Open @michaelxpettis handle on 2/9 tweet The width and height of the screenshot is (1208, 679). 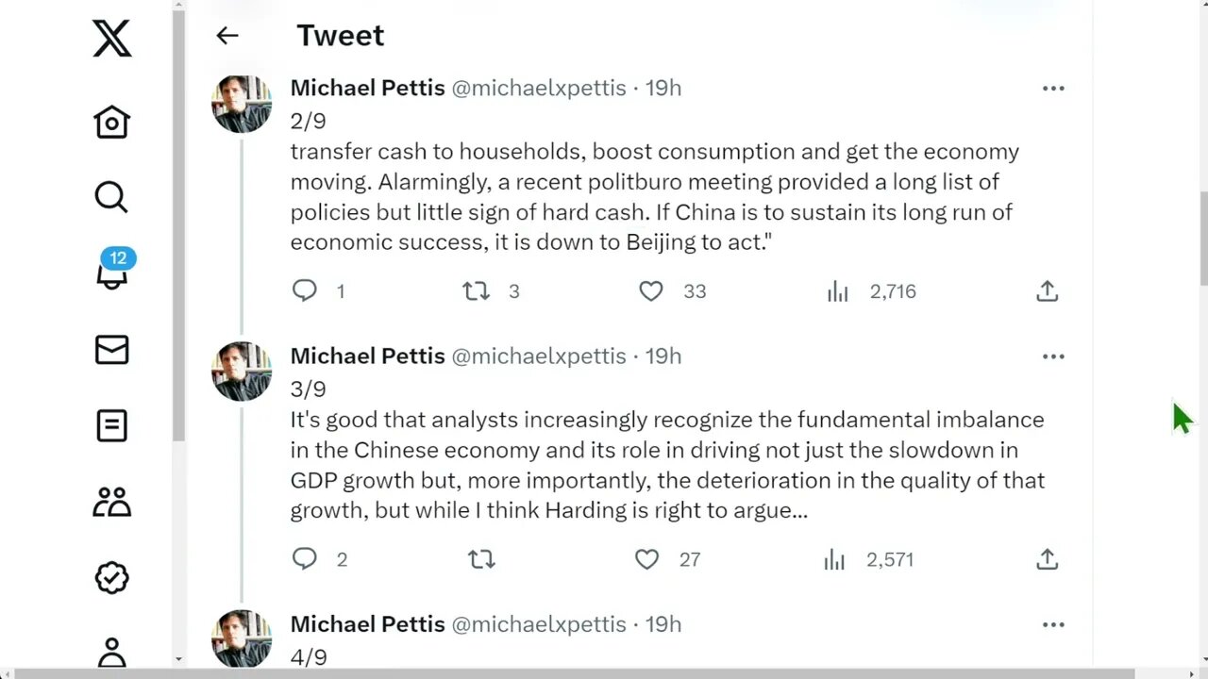point(539,88)
